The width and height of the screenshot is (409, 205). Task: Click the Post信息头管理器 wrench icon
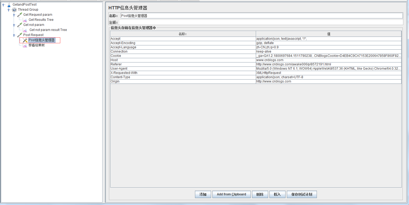[x=24, y=40]
